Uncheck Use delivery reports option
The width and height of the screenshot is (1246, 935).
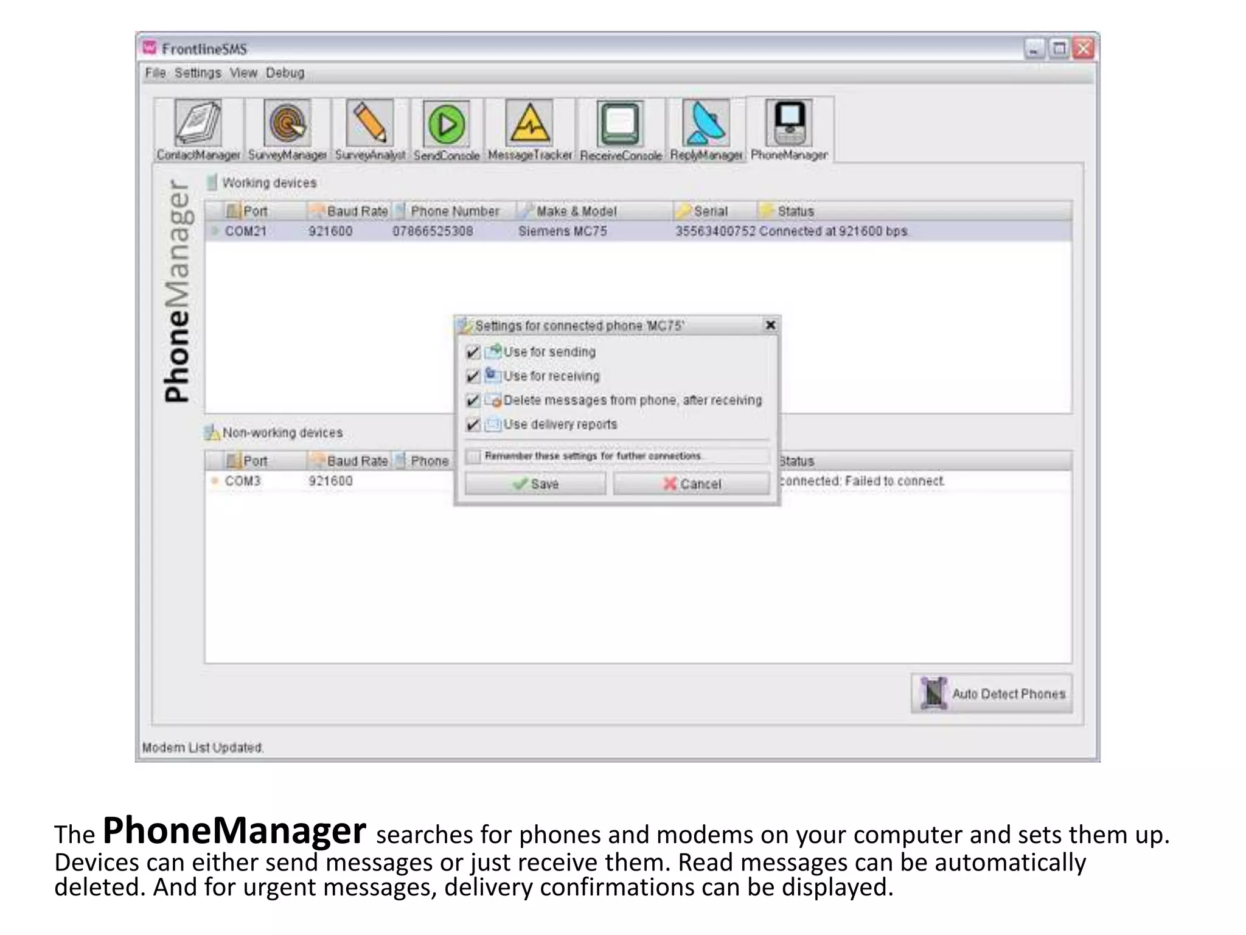pyautogui.click(x=473, y=425)
